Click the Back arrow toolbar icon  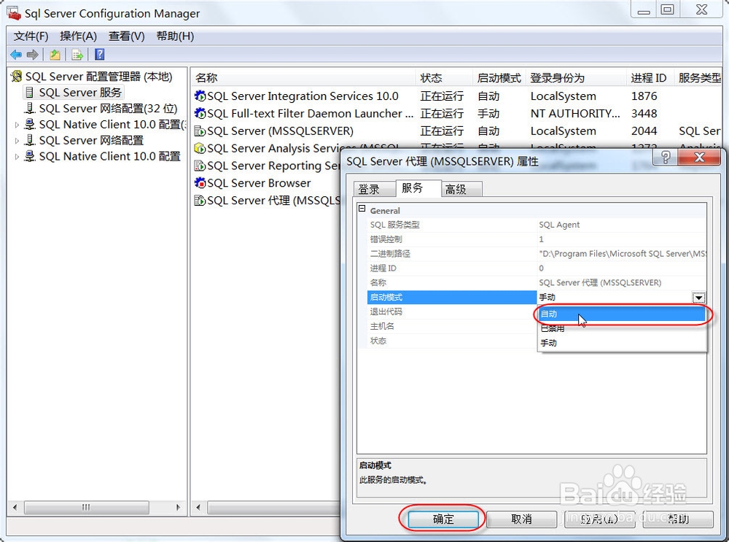pos(16,55)
